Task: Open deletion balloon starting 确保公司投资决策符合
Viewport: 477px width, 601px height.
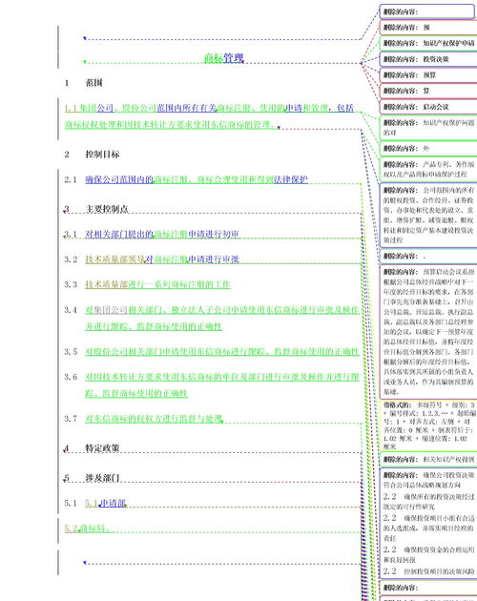Action: (x=428, y=523)
